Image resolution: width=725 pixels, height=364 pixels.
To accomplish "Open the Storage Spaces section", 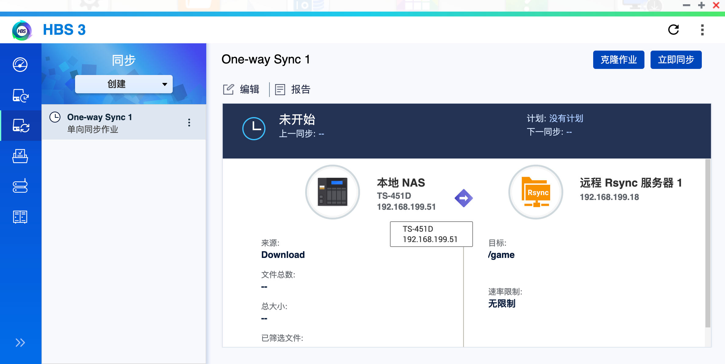I will point(20,186).
